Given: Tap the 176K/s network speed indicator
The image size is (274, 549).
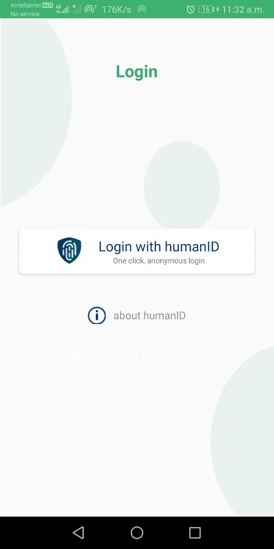Looking at the screenshot, I should click(116, 10).
